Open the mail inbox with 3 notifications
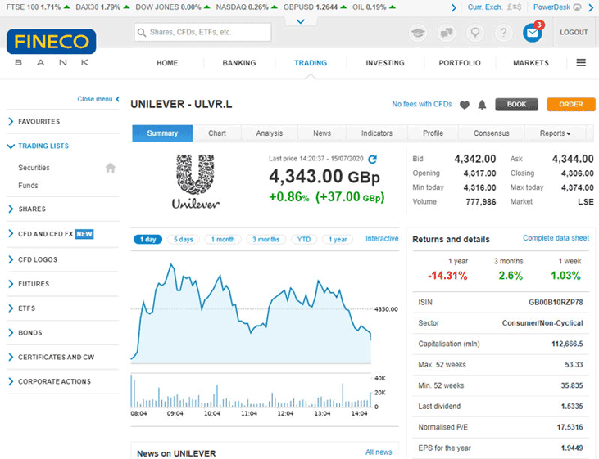 coord(533,33)
